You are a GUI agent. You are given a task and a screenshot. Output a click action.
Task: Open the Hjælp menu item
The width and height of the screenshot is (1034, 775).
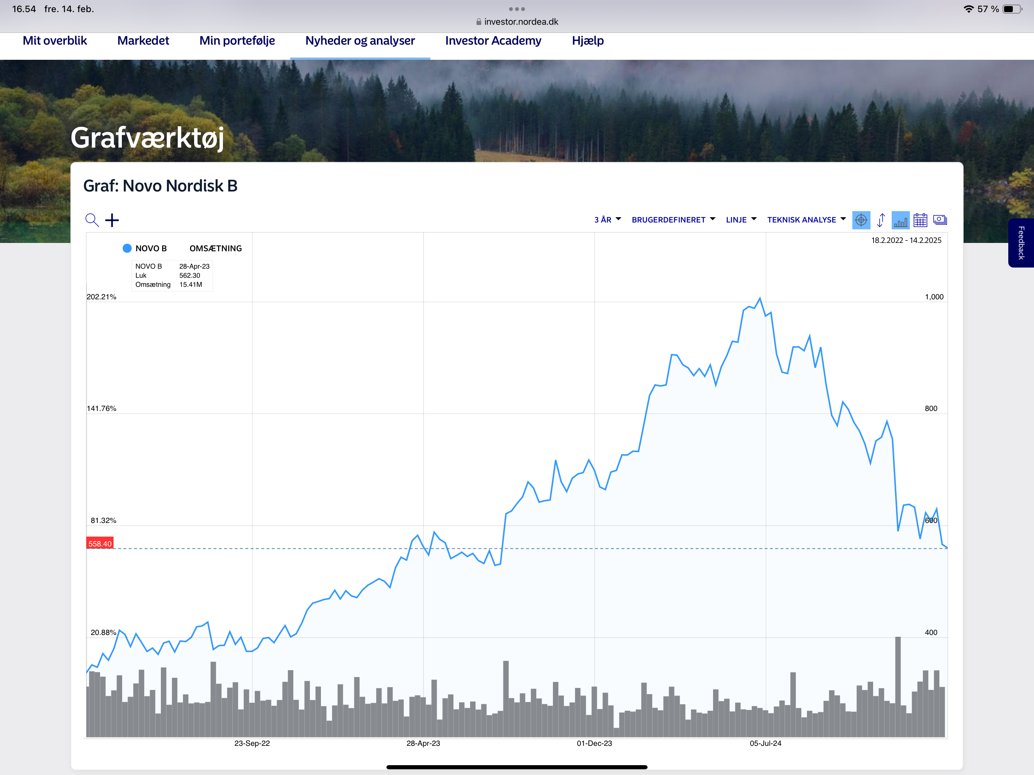pos(587,40)
